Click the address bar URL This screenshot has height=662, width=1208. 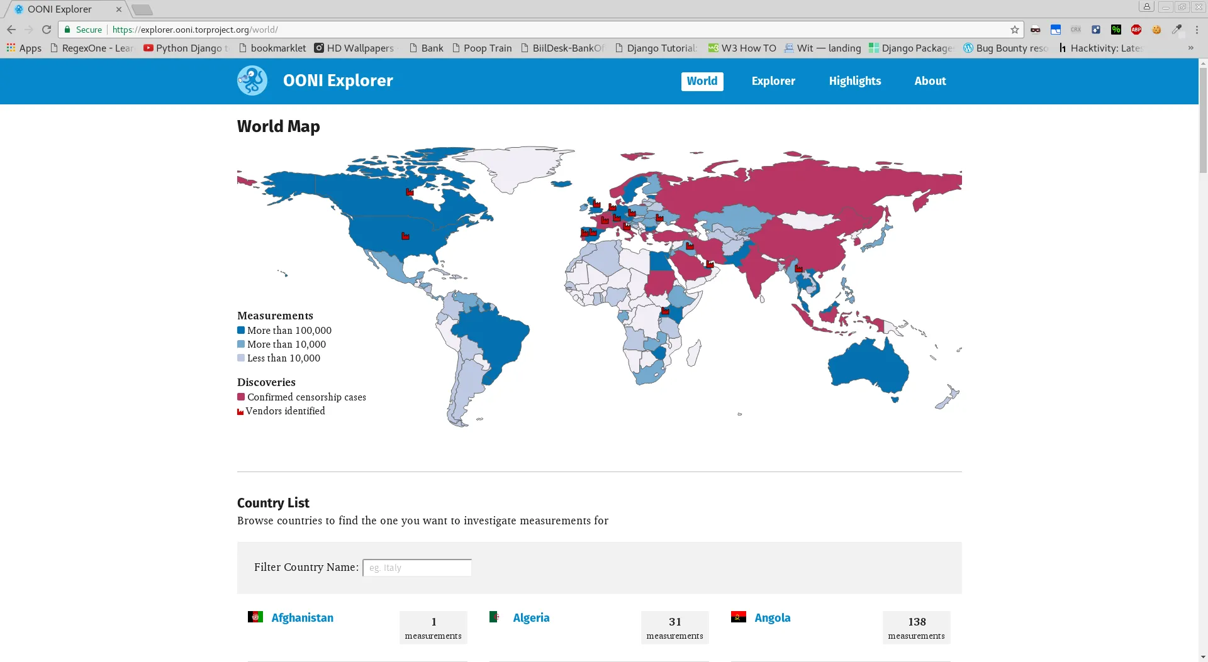pyautogui.click(x=195, y=30)
